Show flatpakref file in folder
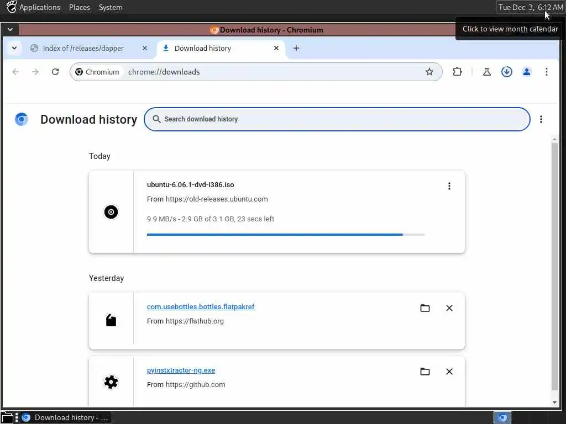The height and width of the screenshot is (424, 566). [x=425, y=308]
